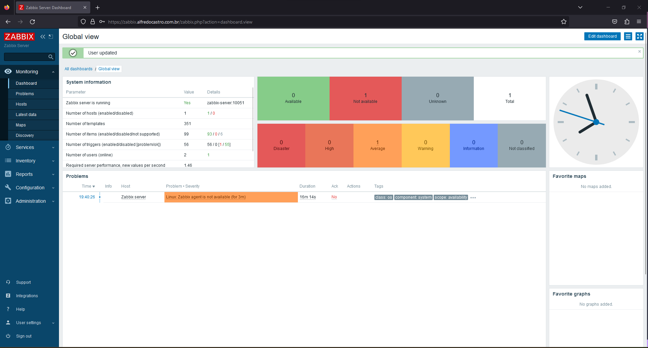Click yellow Warning severity tile

click(426, 146)
